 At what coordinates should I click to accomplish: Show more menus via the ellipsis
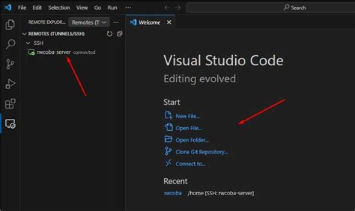128,7
